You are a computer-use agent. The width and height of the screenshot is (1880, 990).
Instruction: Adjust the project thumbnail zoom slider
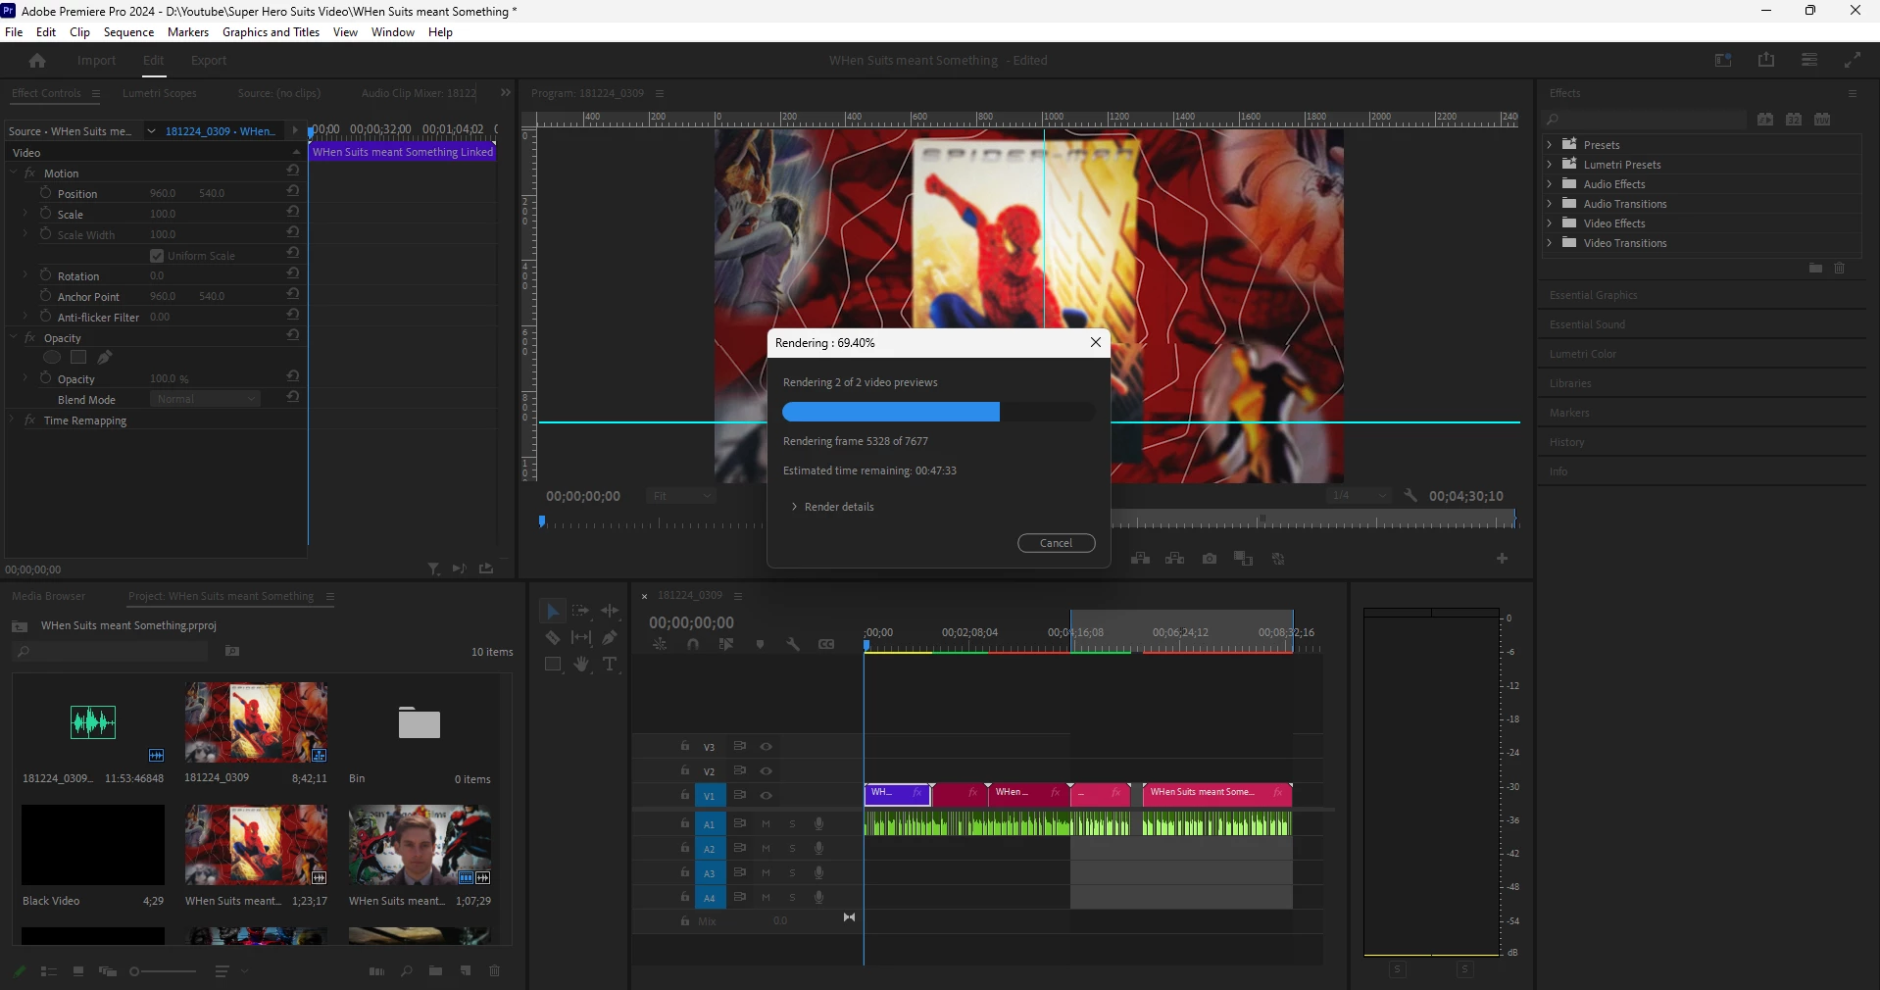pyautogui.click(x=163, y=971)
